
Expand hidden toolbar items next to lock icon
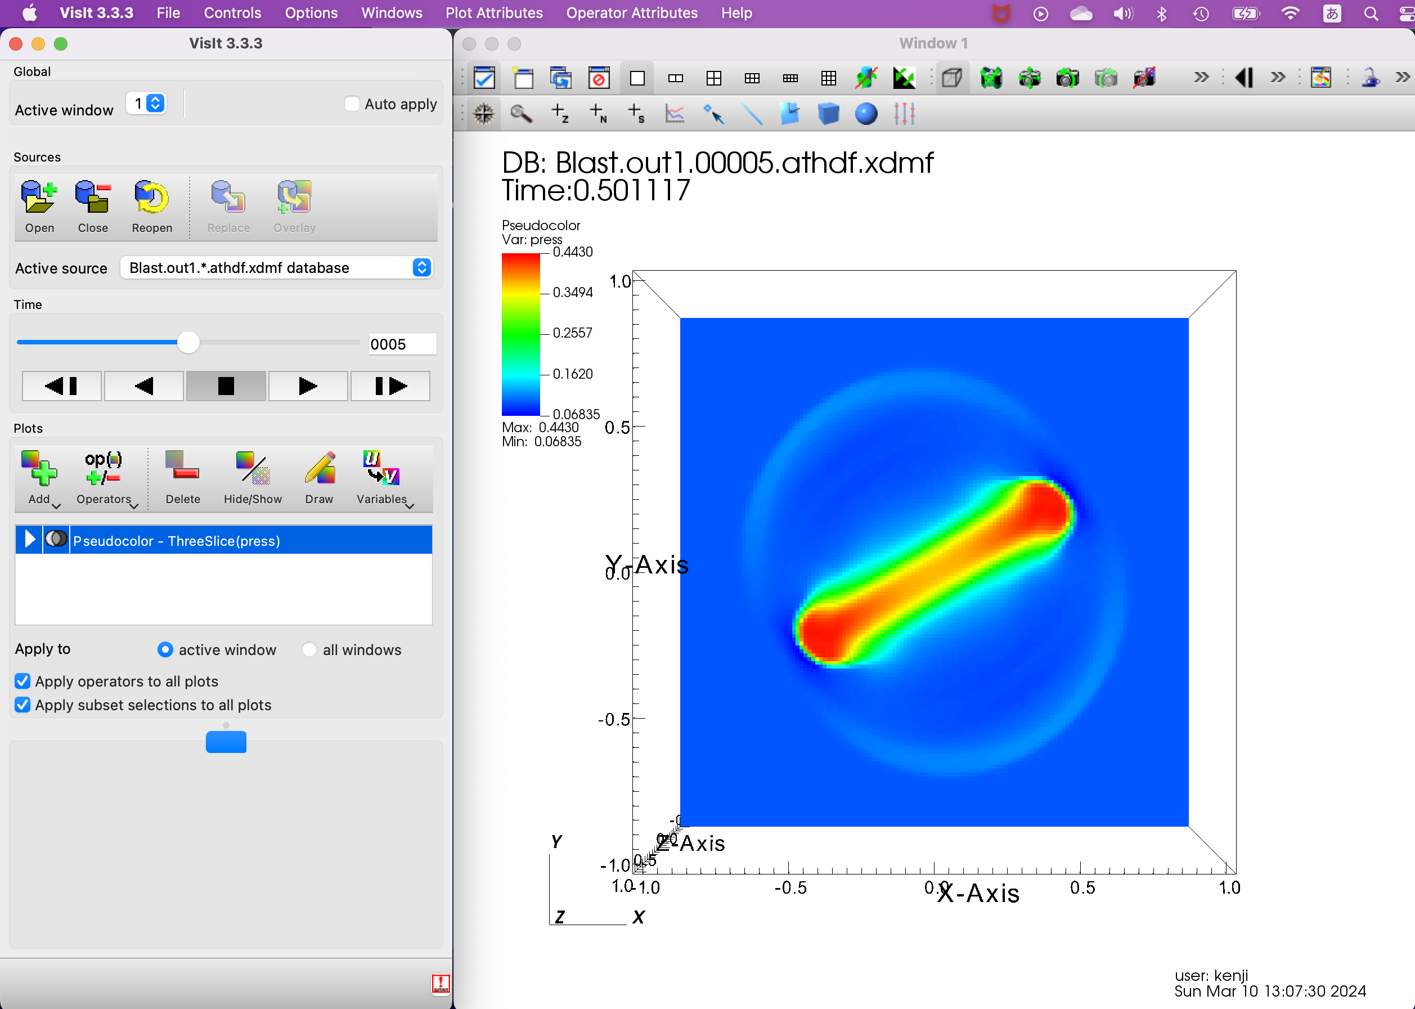click(x=1403, y=78)
